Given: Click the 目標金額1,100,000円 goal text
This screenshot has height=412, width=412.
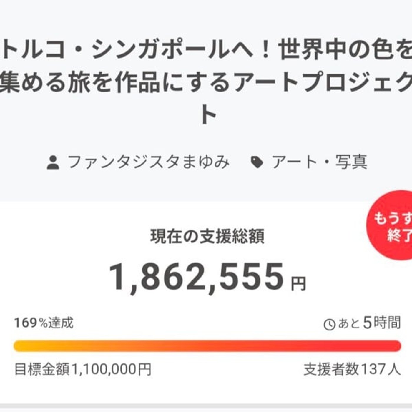Looking at the screenshot, I should pos(83,369).
